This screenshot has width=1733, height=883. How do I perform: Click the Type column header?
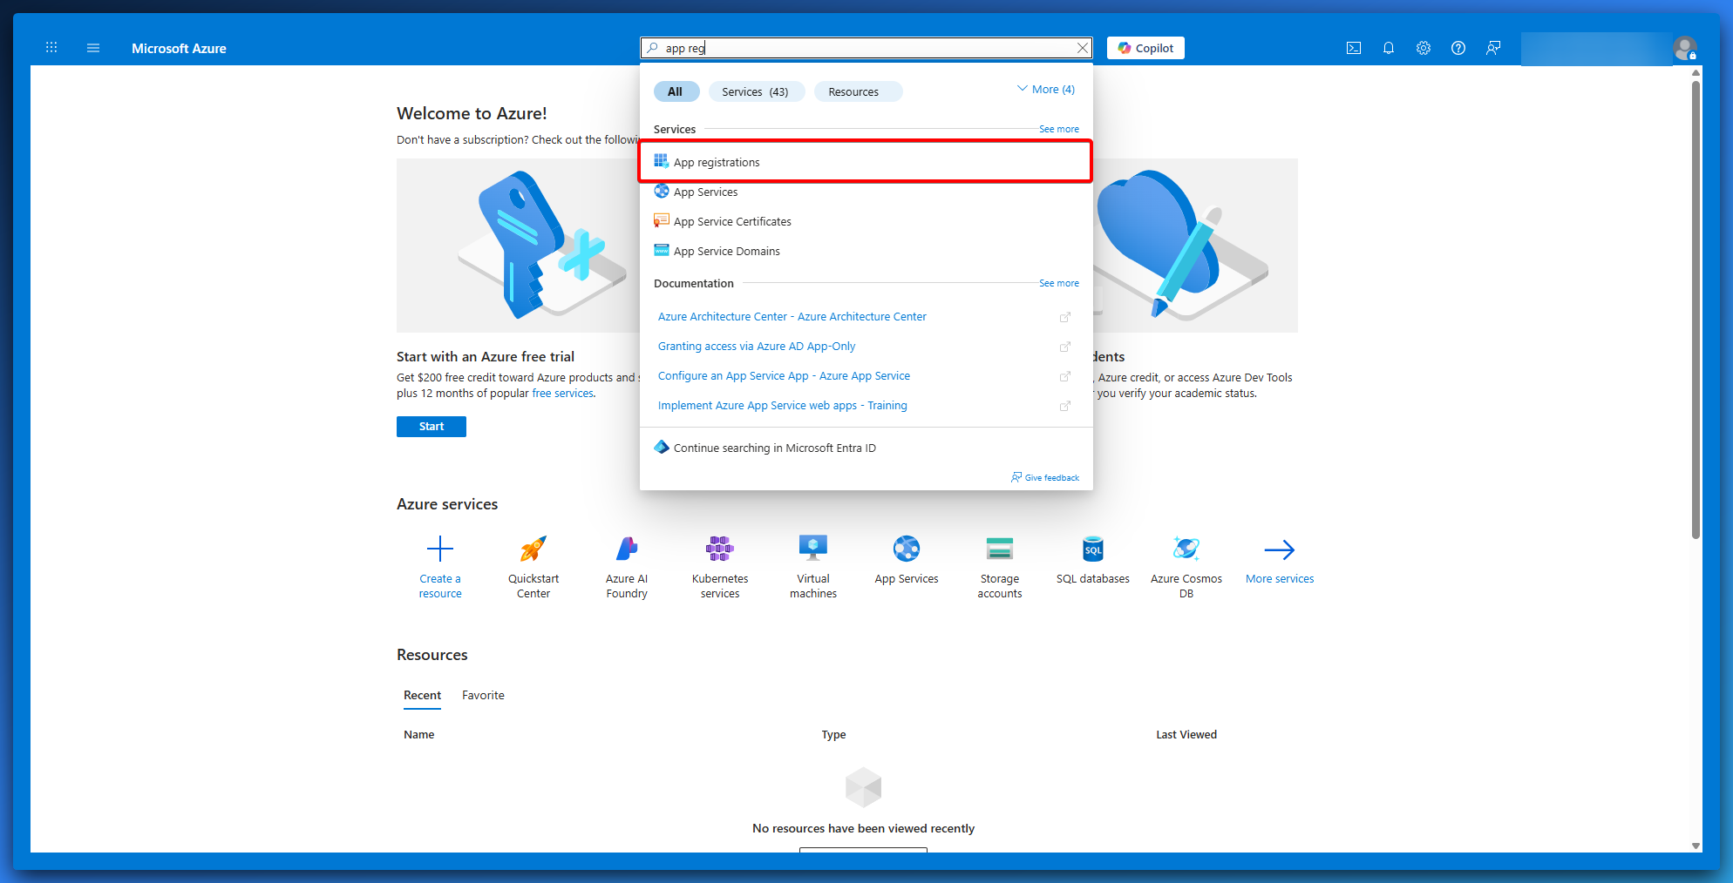(x=833, y=735)
